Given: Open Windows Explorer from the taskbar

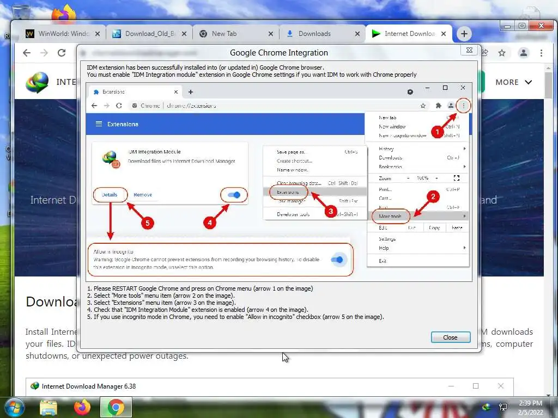Looking at the screenshot, I should pyautogui.click(x=48, y=408).
